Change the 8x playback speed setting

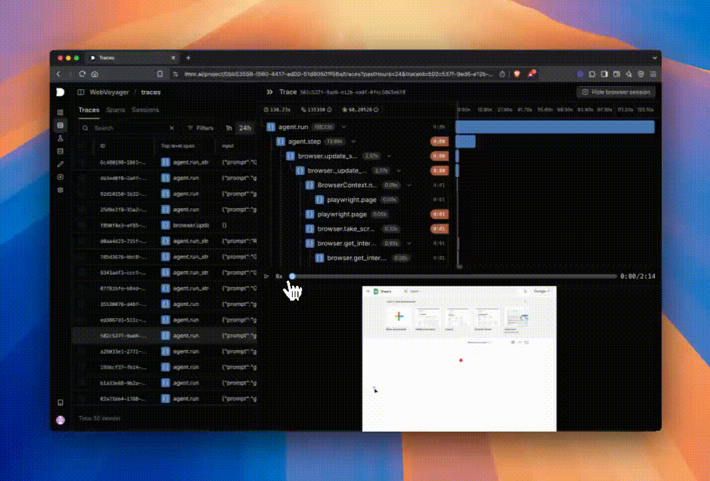[x=279, y=276]
